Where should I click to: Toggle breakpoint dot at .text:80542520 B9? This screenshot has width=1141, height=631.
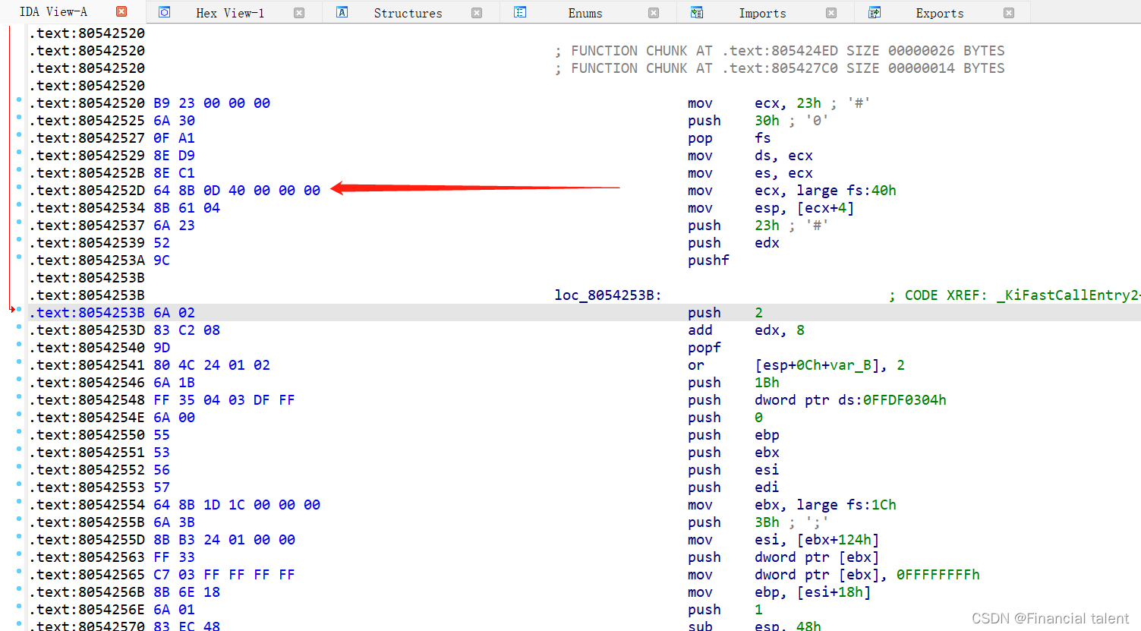pyautogui.click(x=19, y=99)
